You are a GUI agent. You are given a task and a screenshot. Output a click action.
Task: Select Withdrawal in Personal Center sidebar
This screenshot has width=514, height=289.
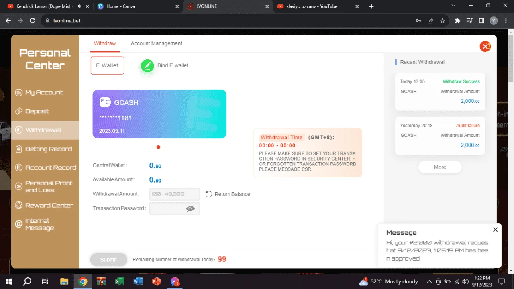[x=45, y=130]
